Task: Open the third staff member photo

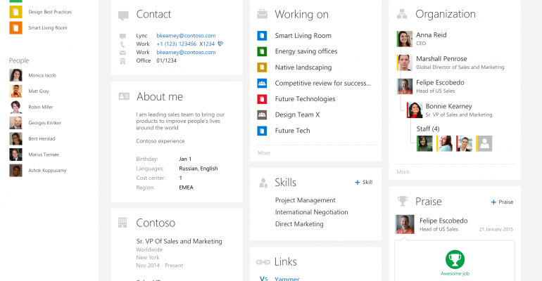Action: (x=465, y=143)
